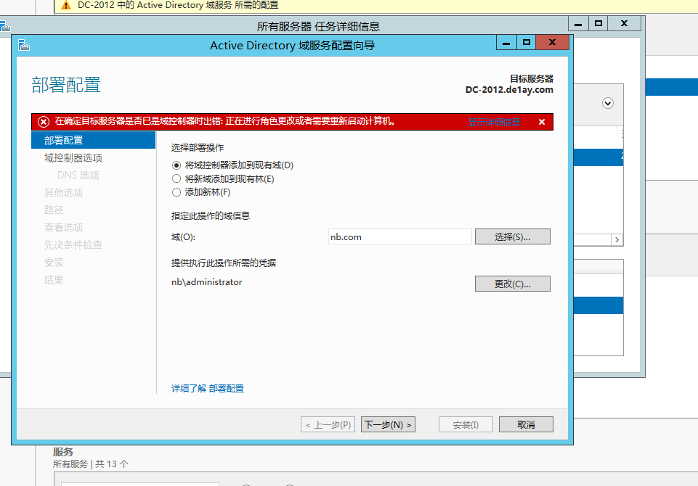This screenshot has width=698, height=486.
Task: Click the 安装(I) button
Action: point(466,424)
